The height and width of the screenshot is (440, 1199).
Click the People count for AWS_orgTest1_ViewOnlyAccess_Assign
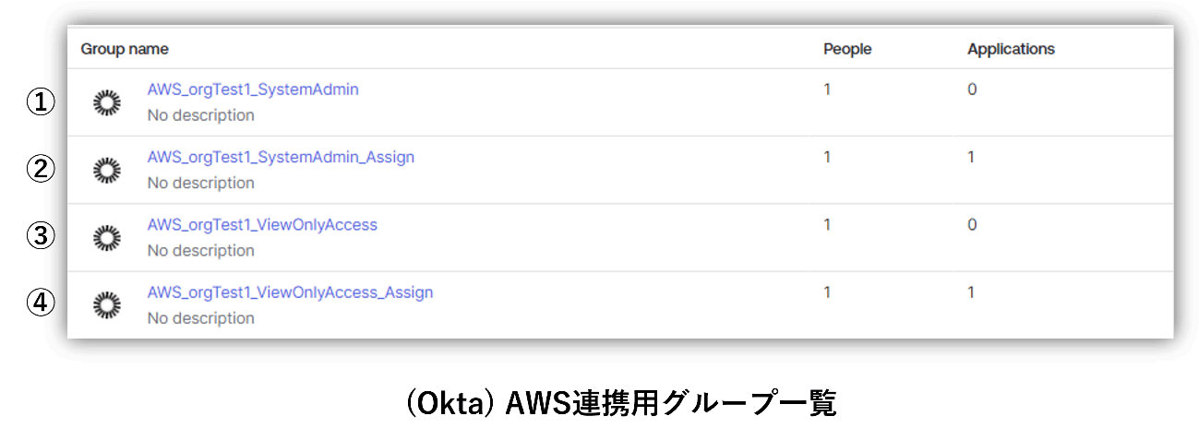827,292
